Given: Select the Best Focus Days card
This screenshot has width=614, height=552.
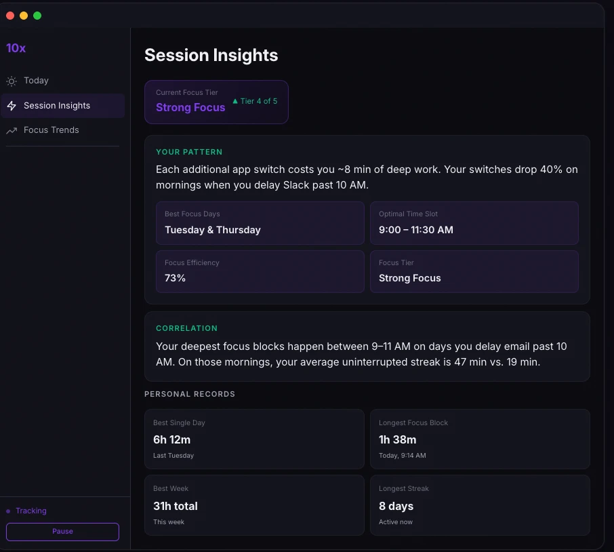Looking at the screenshot, I should coord(260,223).
